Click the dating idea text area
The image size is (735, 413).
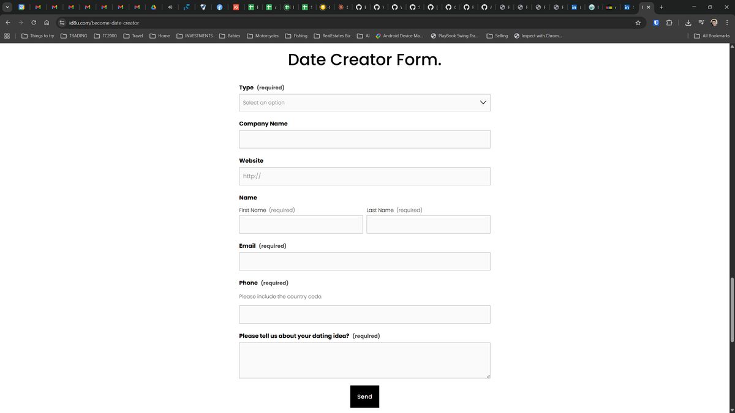coord(364,360)
